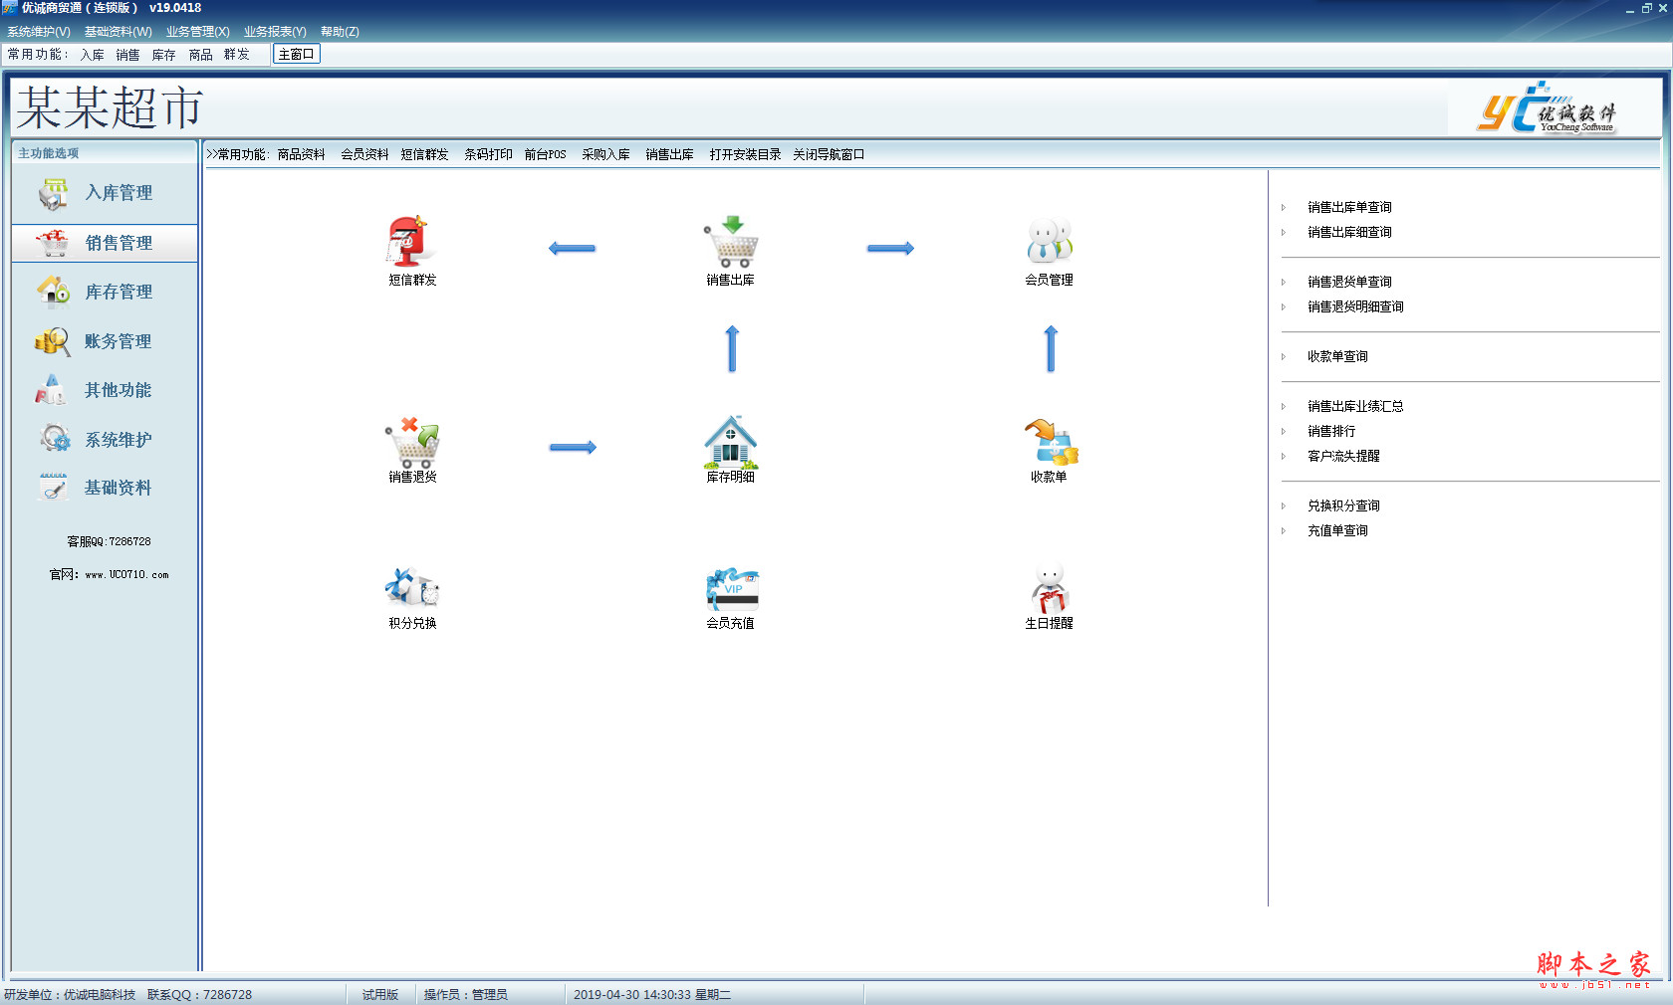Switch to 库存管理 in the sidebar
1673x1005 pixels.
click(105, 292)
